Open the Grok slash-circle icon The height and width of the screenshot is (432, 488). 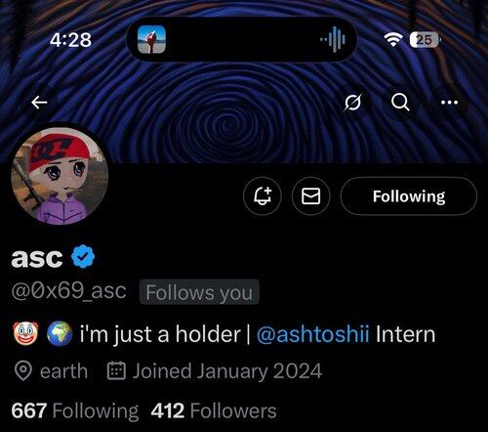coord(353,103)
